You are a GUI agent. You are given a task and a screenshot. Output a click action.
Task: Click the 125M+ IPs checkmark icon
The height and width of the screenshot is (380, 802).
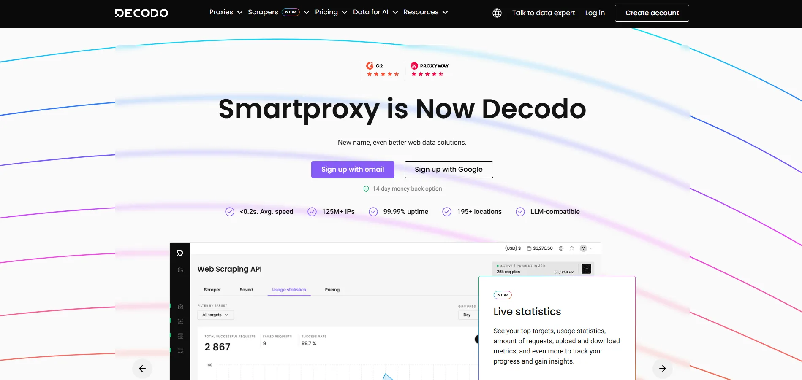[312, 212]
